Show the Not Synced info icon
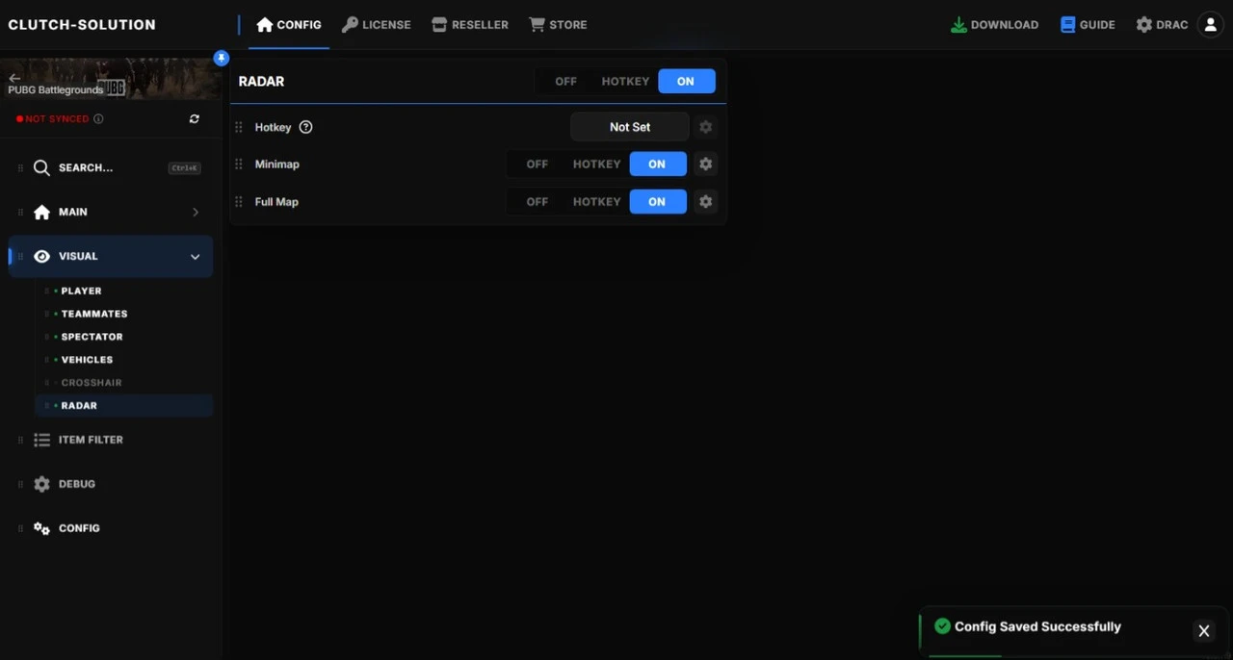Viewport: 1233px width, 660px height. 98,119
